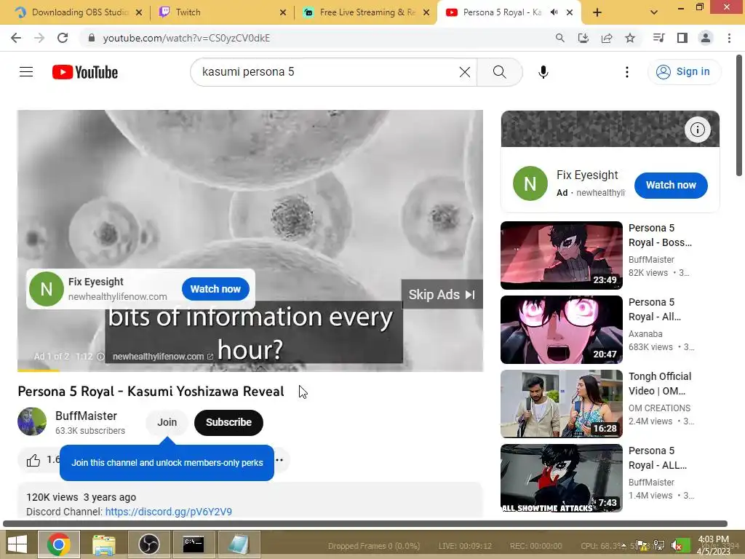Reload the page with the refresh icon
The width and height of the screenshot is (745, 559).
tap(63, 38)
